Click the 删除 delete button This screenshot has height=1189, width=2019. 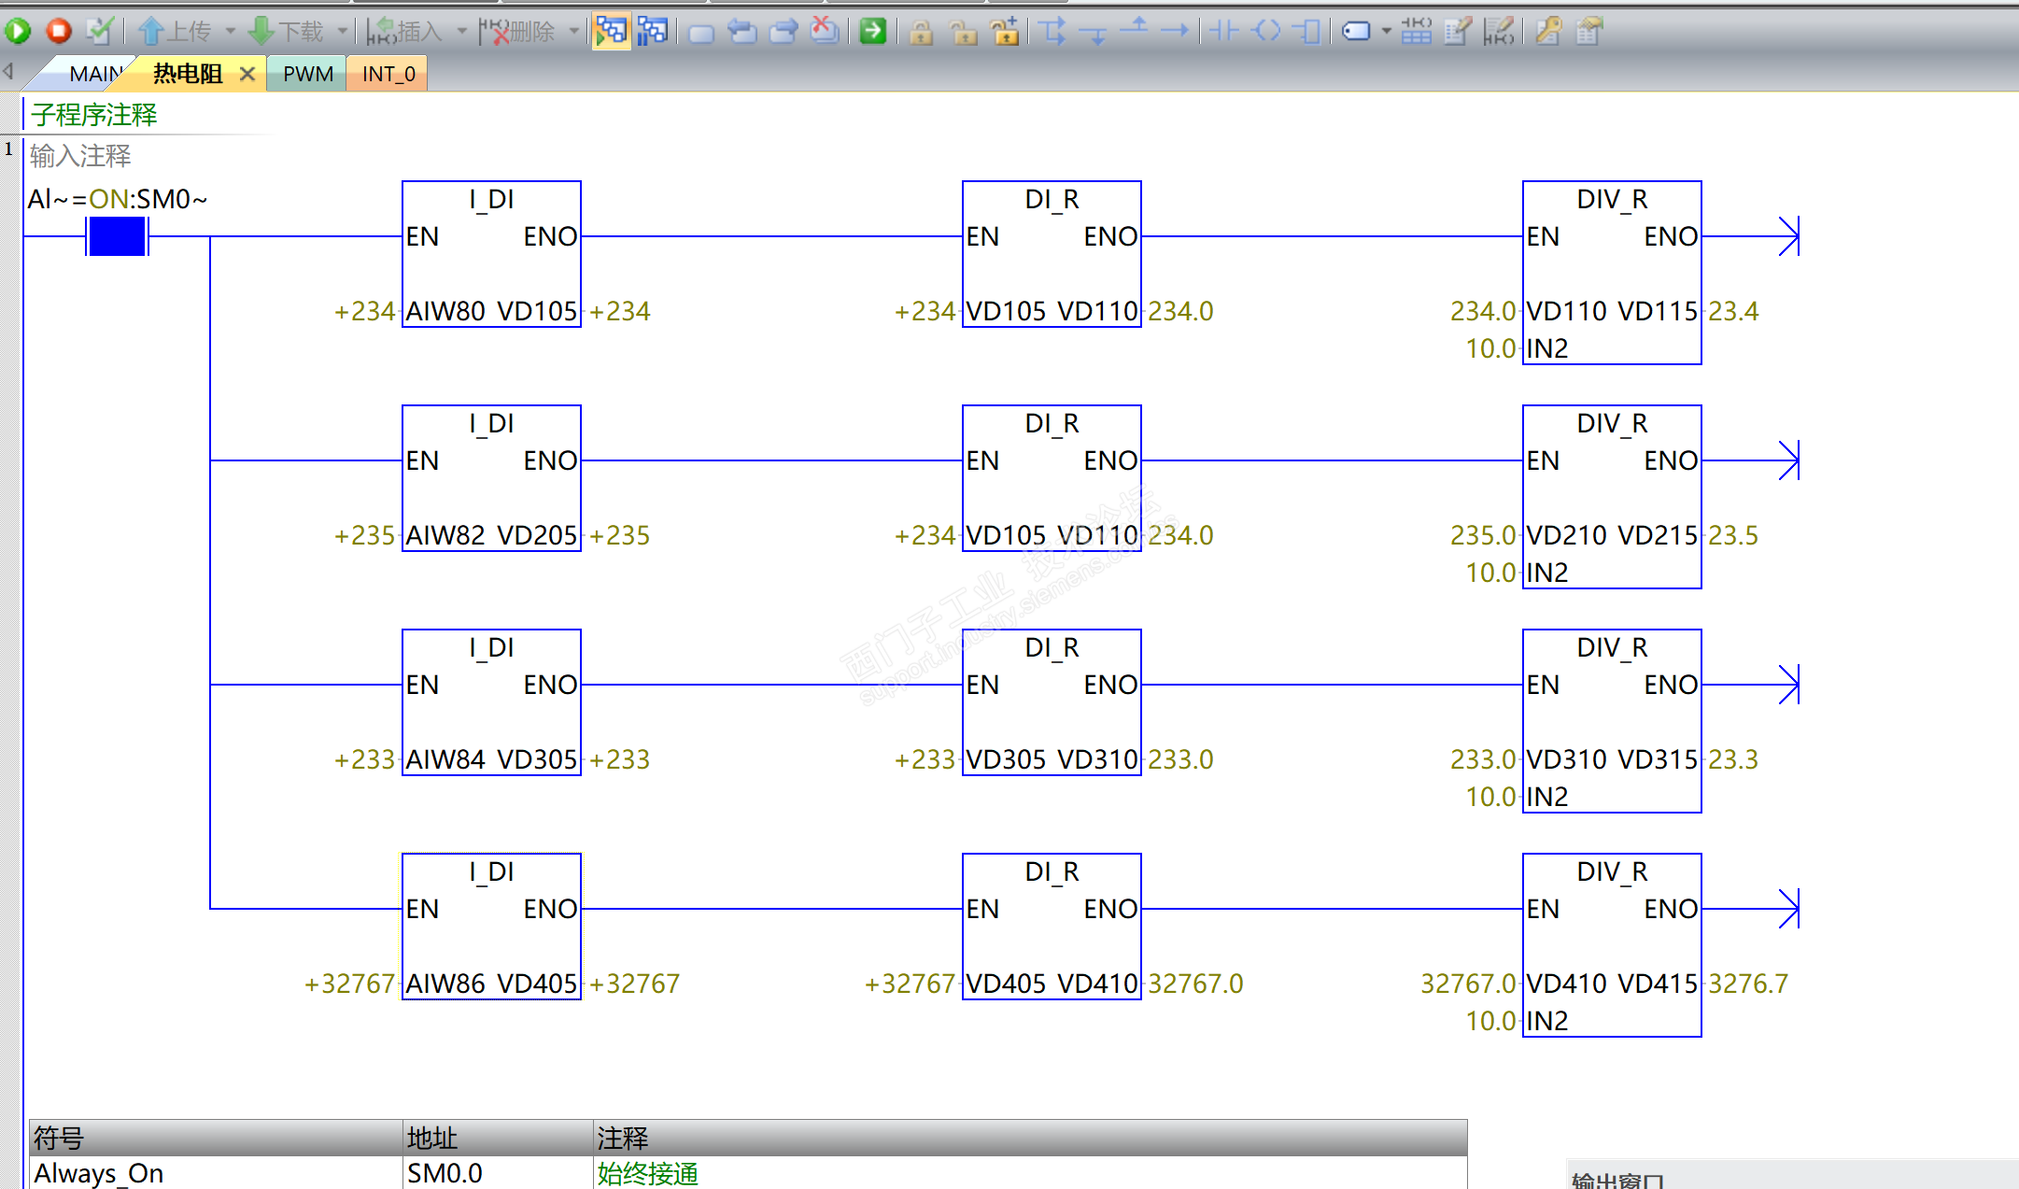click(x=519, y=32)
